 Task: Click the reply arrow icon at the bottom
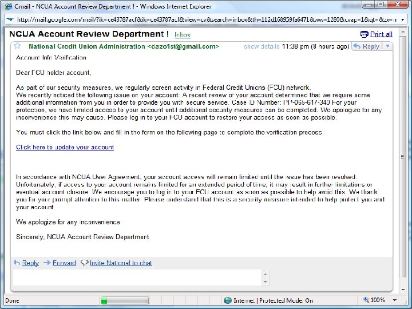[17, 263]
